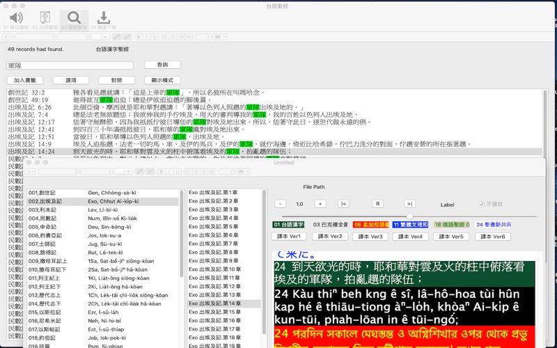Screen dimensions: 557x348
Task: Open the Taiwanese Bible book icon
Action: point(45,18)
